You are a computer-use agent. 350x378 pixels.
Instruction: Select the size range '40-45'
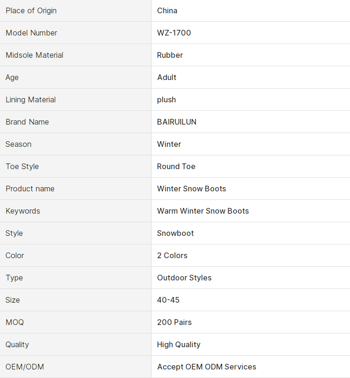click(168, 300)
